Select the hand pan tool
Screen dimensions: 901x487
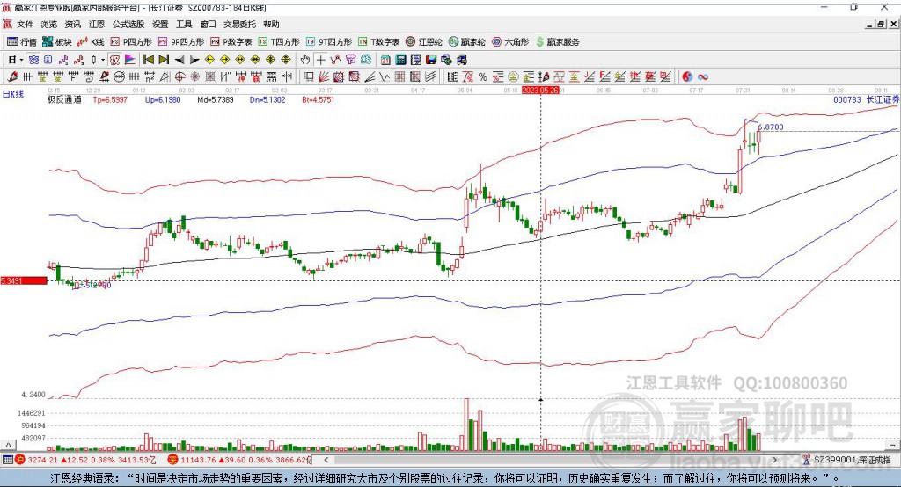(x=305, y=60)
